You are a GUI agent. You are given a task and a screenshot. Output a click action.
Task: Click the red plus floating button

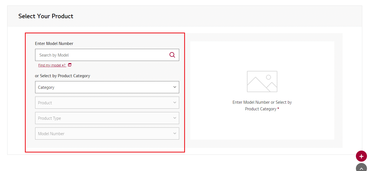click(x=361, y=156)
